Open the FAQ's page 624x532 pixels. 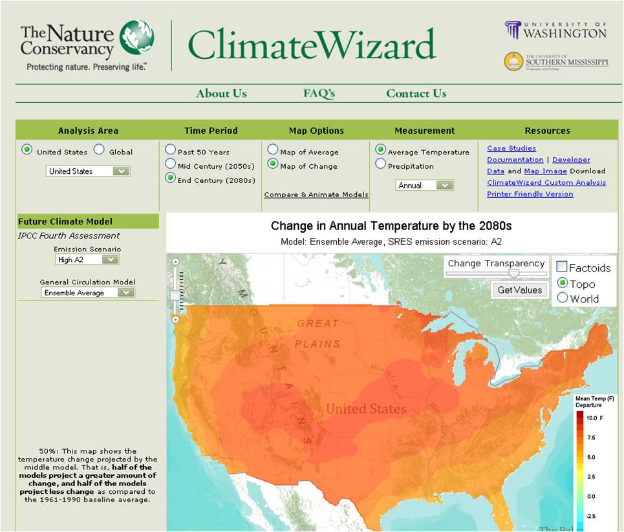click(x=319, y=94)
